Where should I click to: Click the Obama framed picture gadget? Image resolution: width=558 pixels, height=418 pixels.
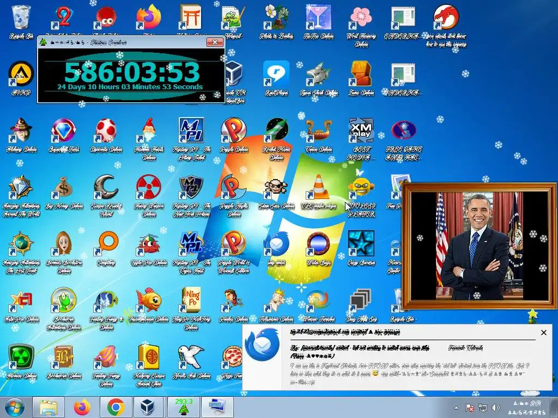pos(479,245)
